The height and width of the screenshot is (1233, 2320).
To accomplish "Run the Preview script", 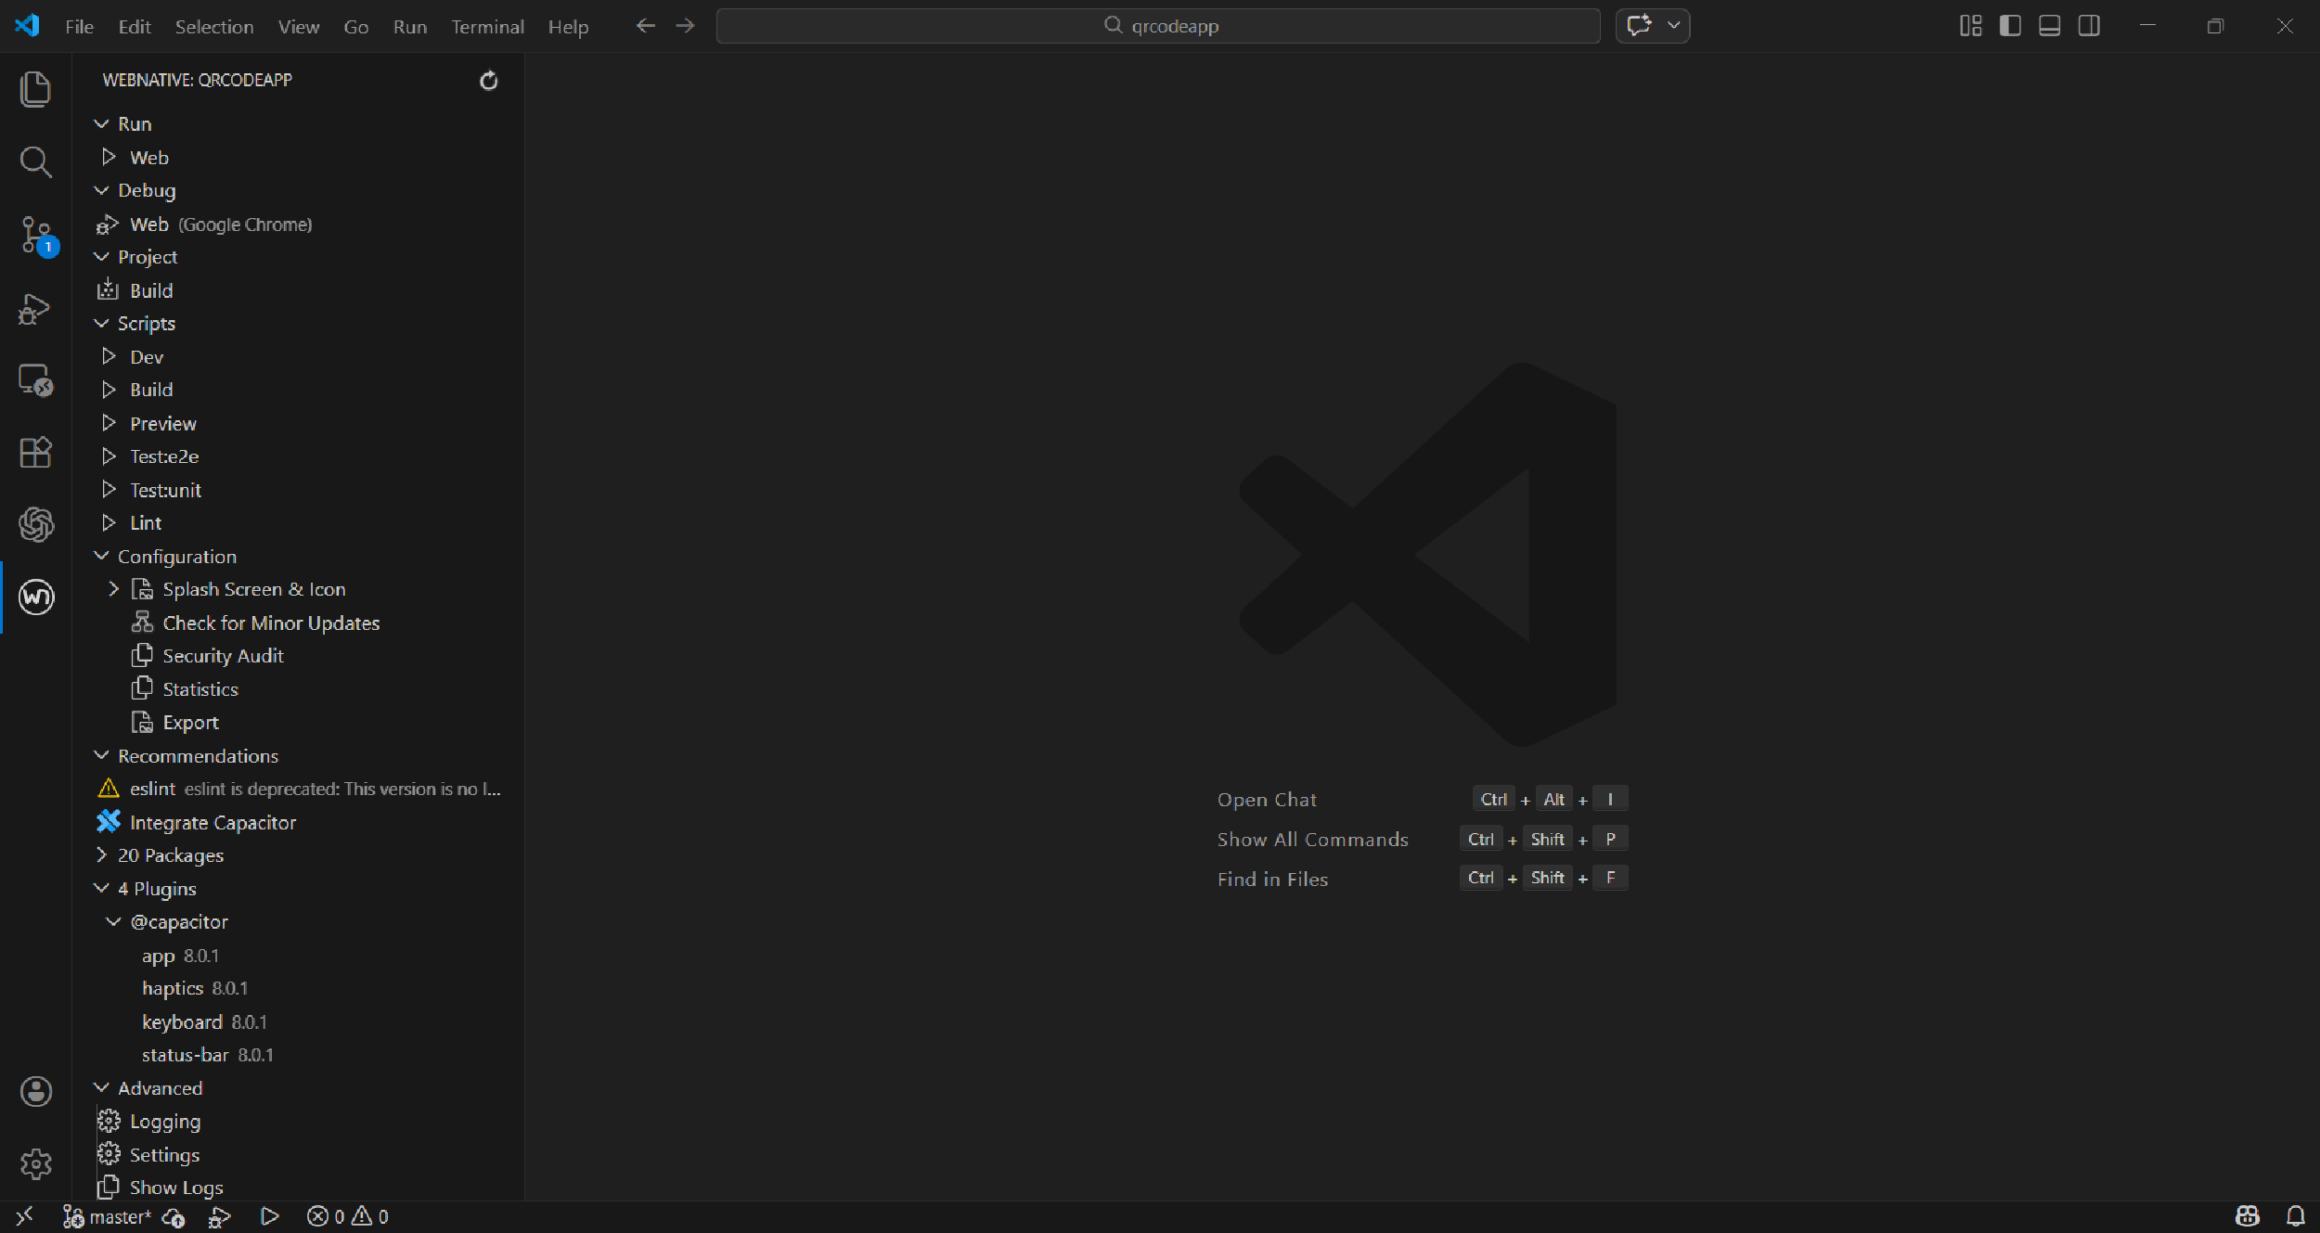I will coord(299,424).
